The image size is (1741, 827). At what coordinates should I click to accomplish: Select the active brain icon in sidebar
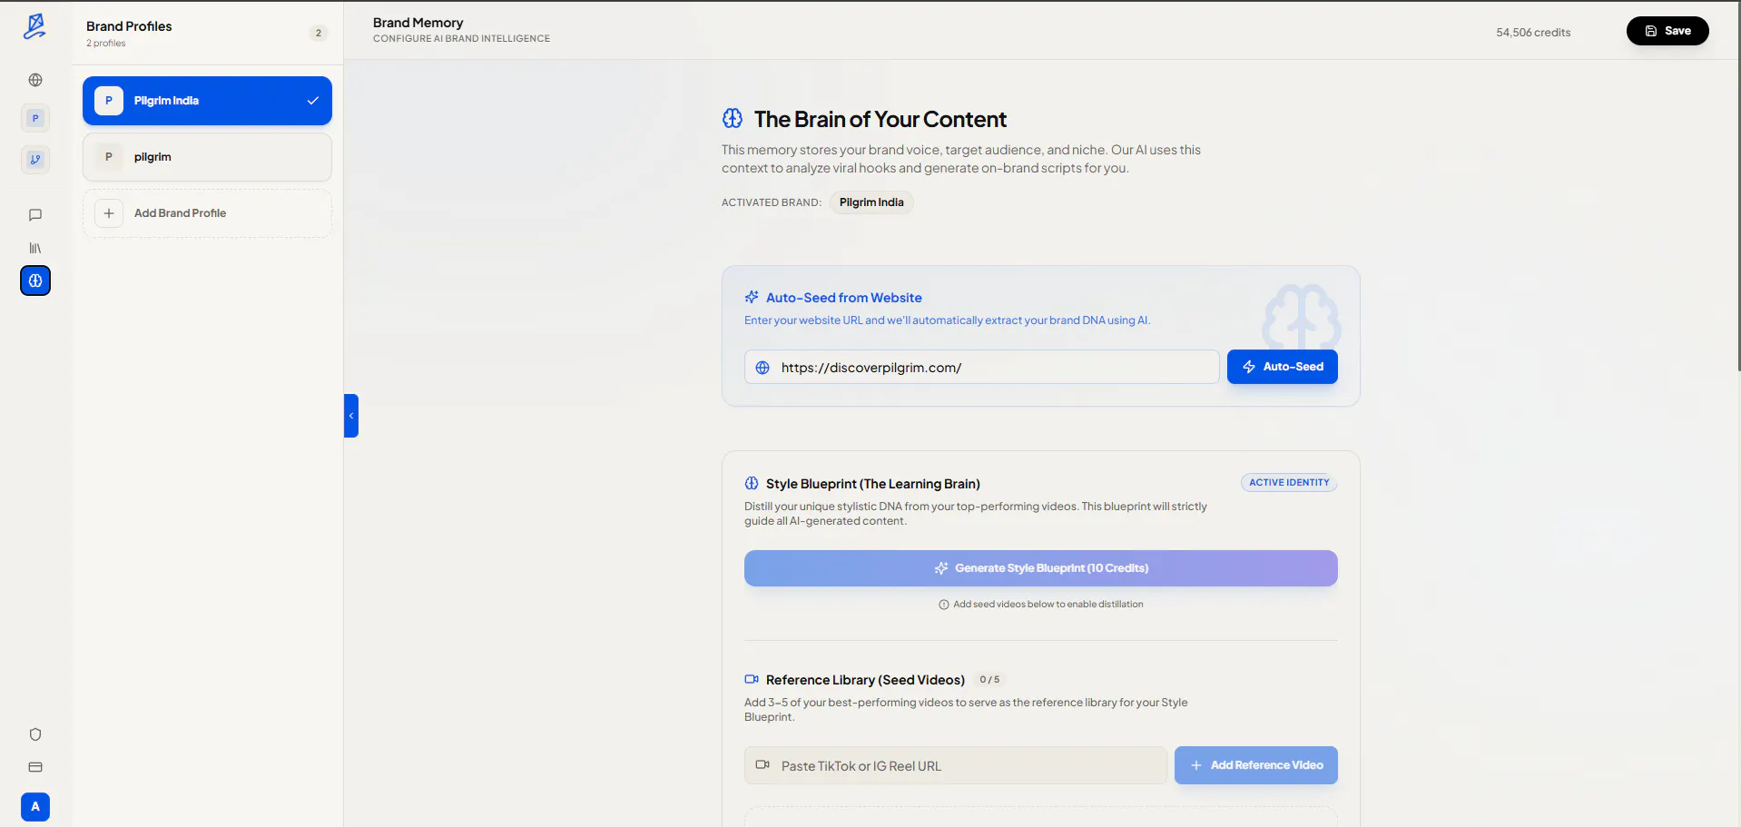tap(35, 281)
